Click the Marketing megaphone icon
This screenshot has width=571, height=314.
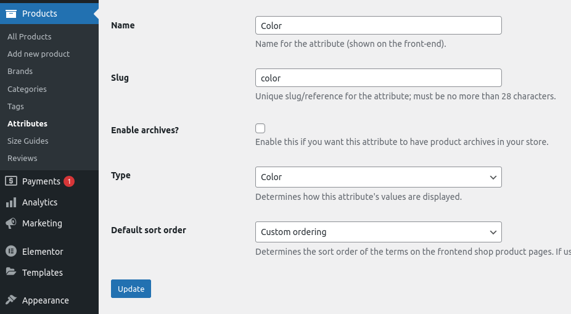click(x=11, y=223)
